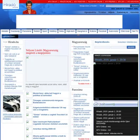
Task: Click the car insurance ad image
Action: [12, 104]
